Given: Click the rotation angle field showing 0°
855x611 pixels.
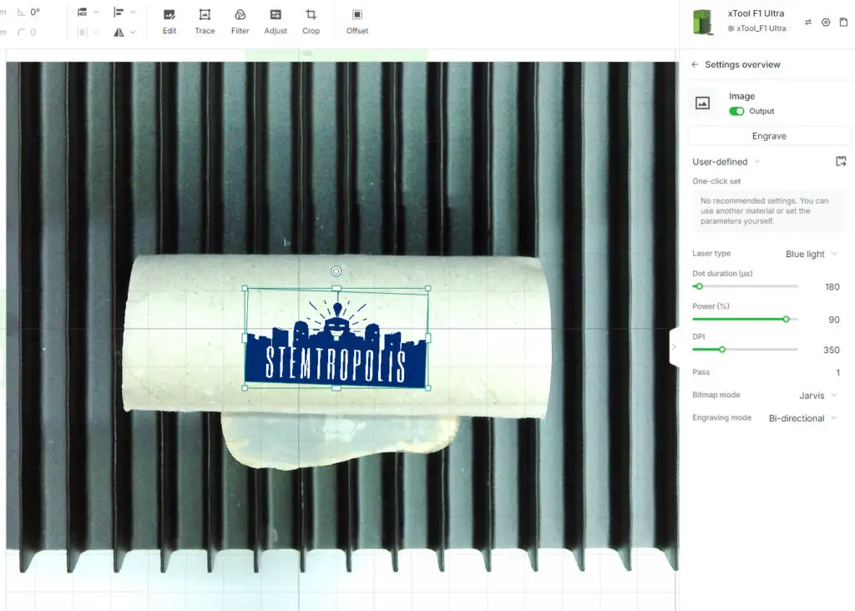Looking at the screenshot, I should click(x=35, y=12).
